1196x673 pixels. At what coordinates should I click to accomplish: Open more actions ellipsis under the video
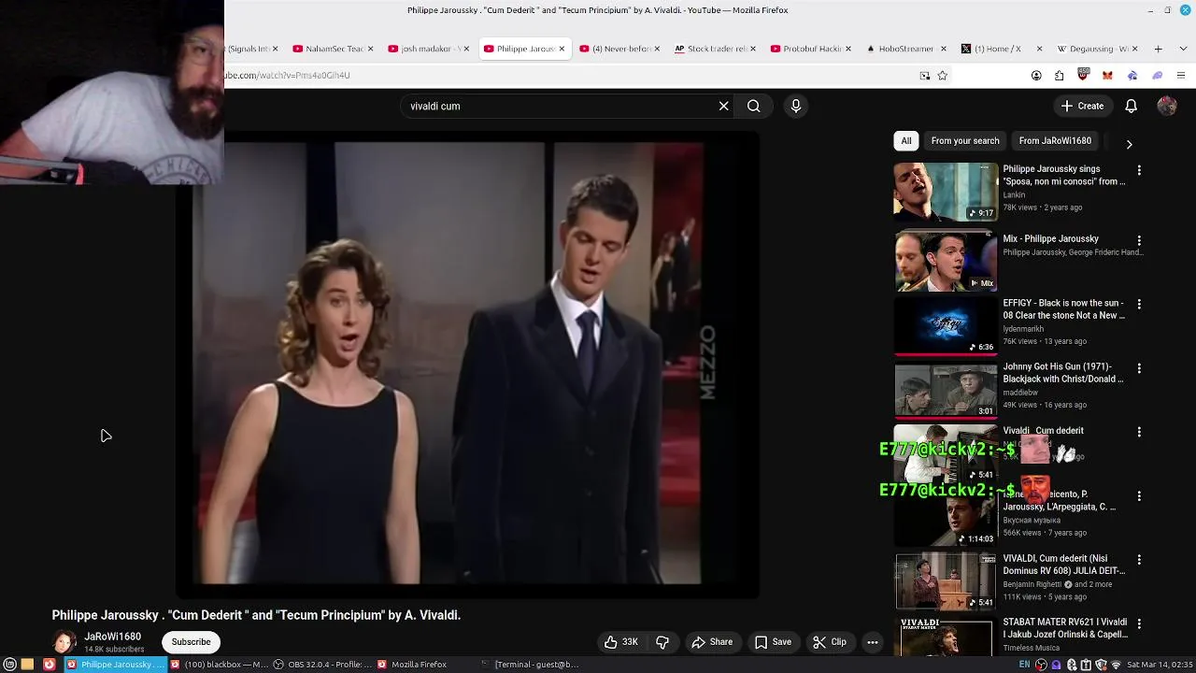tap(872, 642)
